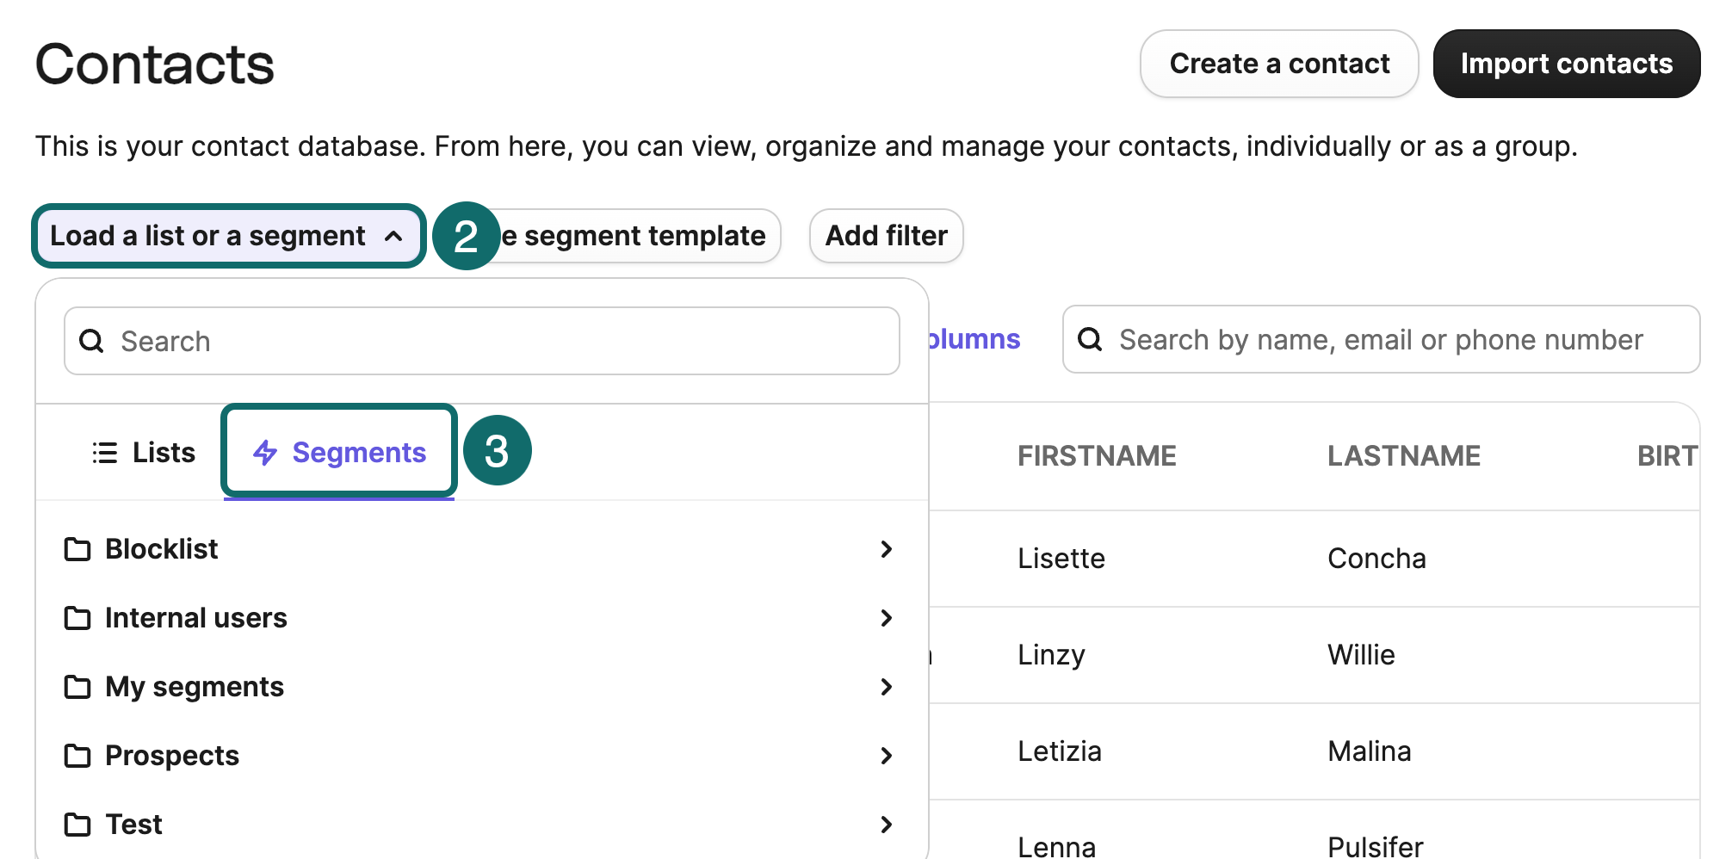Click the Add filter button

pyautogui.click(x=886, y=235)
